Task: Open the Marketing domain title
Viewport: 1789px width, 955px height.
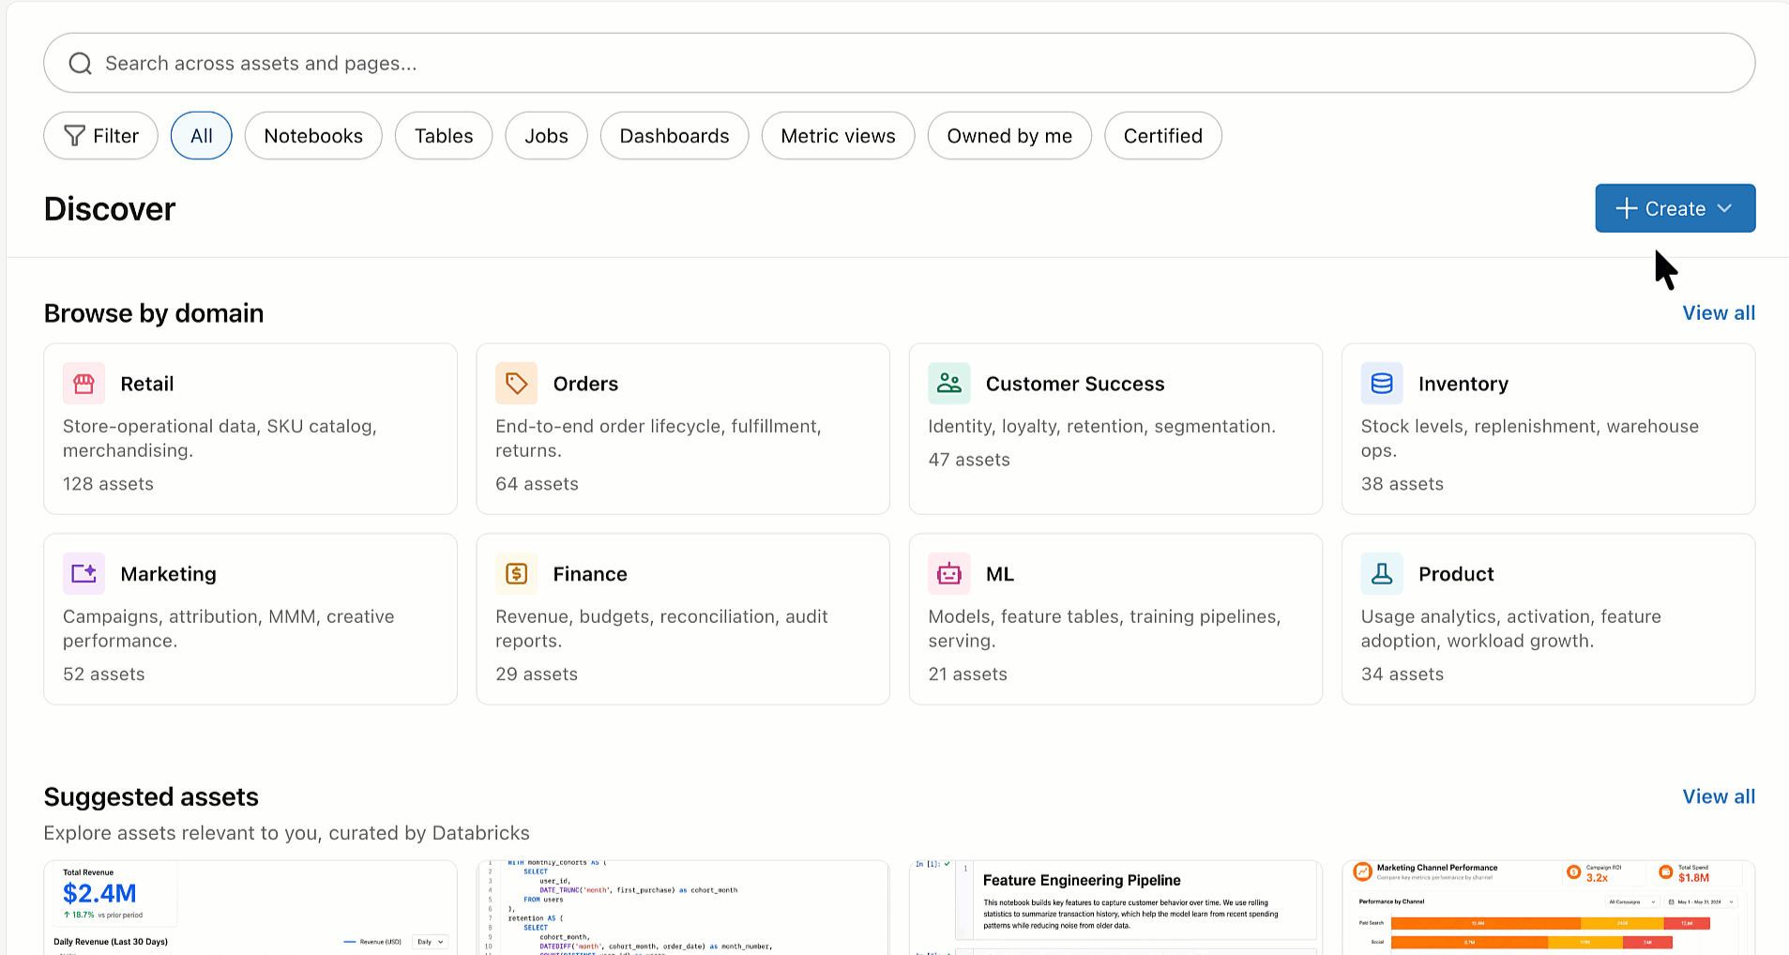Action: (168, 574)
